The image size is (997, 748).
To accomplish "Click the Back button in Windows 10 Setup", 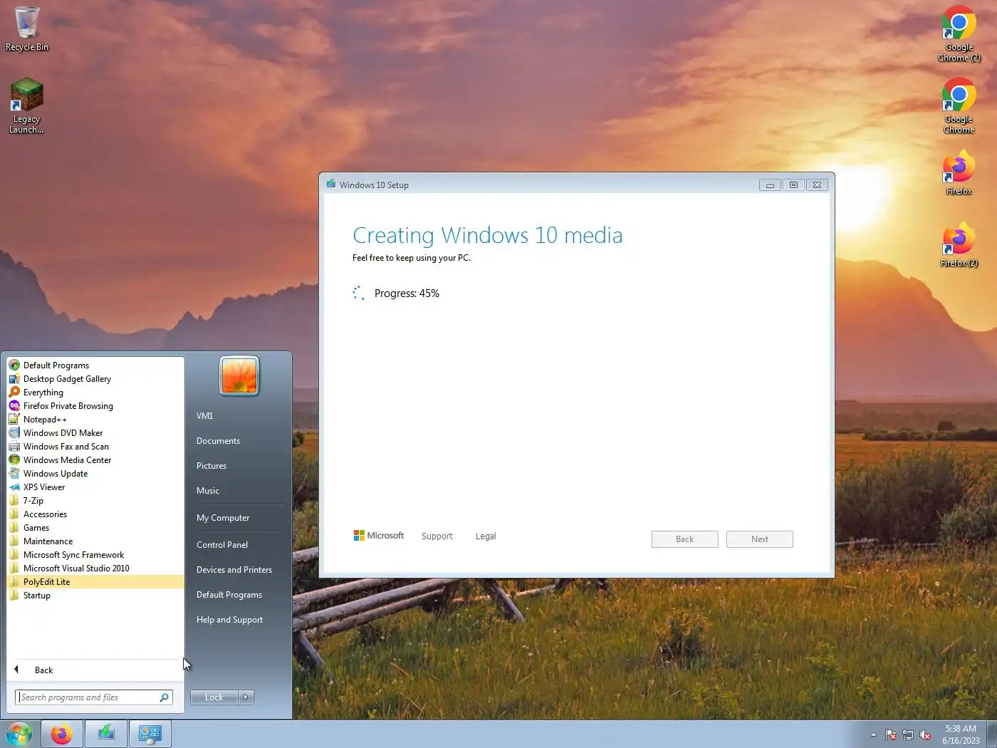I will point(684,539).
